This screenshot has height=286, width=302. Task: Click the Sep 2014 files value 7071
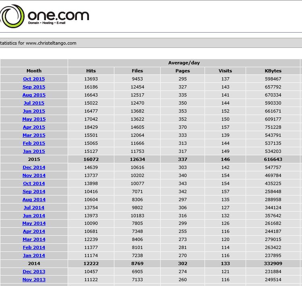(137, 192)
